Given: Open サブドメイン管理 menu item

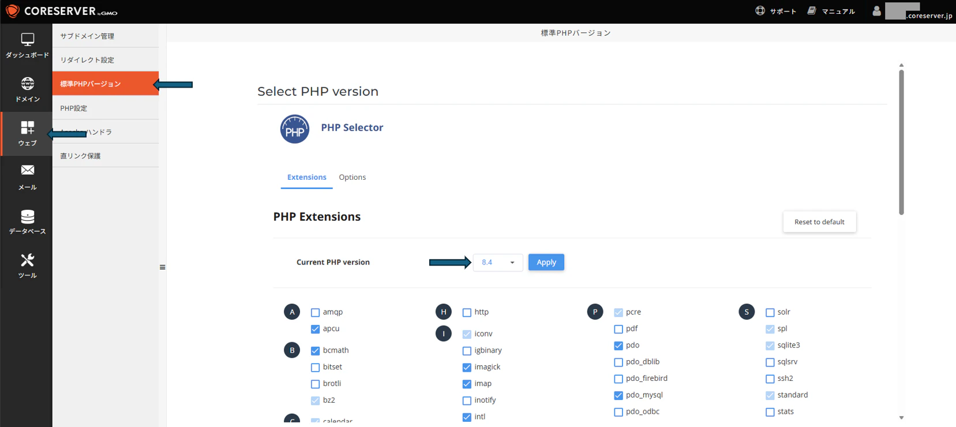Looking at the screenshot, I should click(106, 36).
